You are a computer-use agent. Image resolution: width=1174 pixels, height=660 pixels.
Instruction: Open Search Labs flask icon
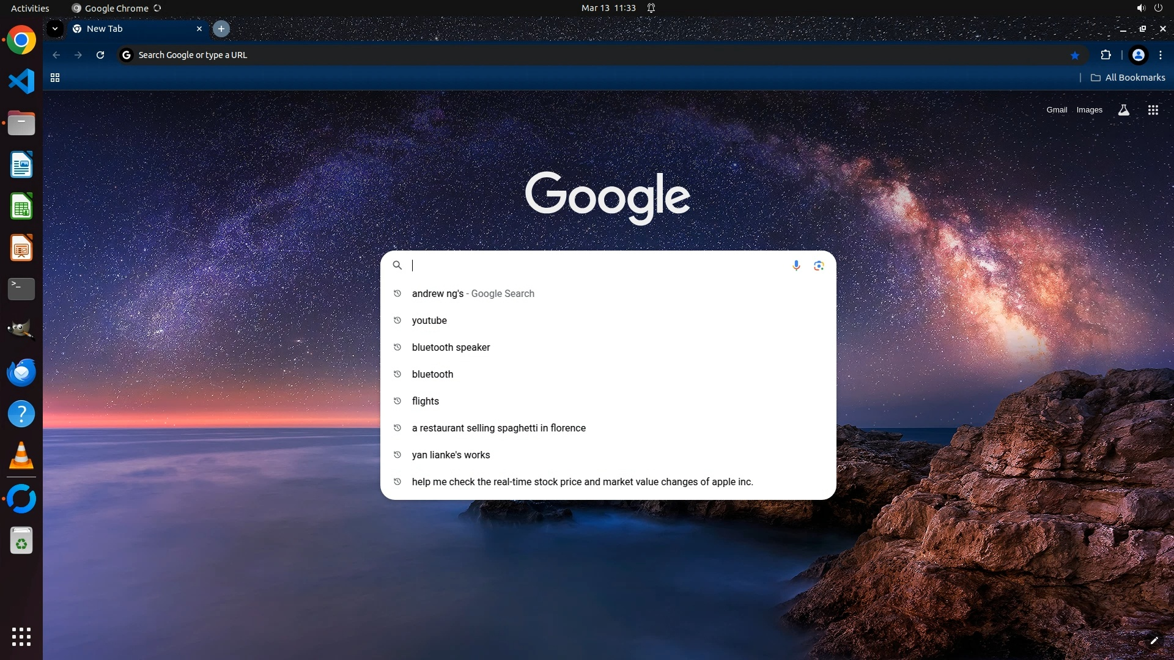pyautogui.click(x=1123, y=110)
